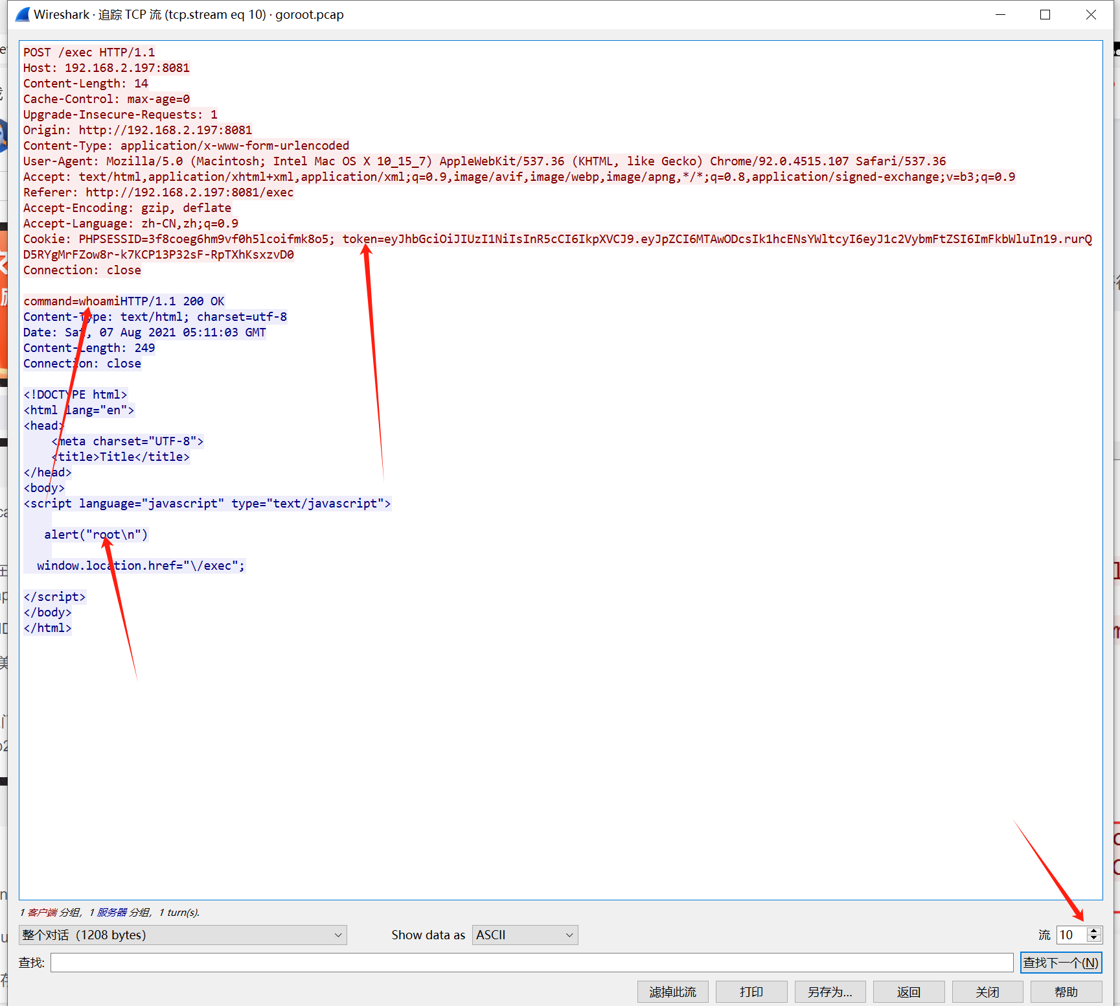Viewport: 1120px width, 1006px height.
Task: Select the Accept-Encoding: gzip, deflate line
Action: coord(128,208)
